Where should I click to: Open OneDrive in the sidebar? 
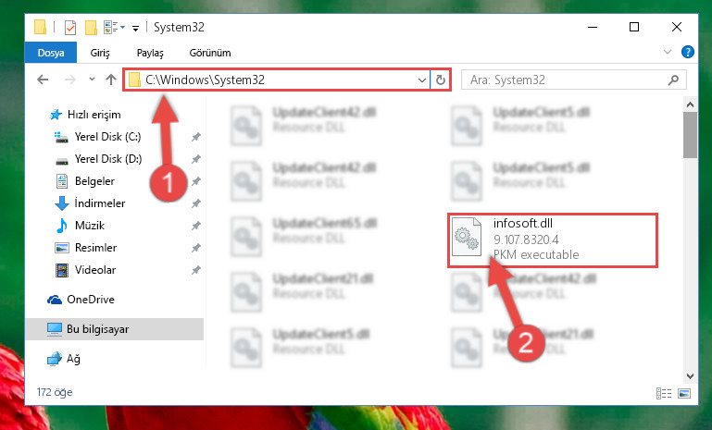pos(91,300)
